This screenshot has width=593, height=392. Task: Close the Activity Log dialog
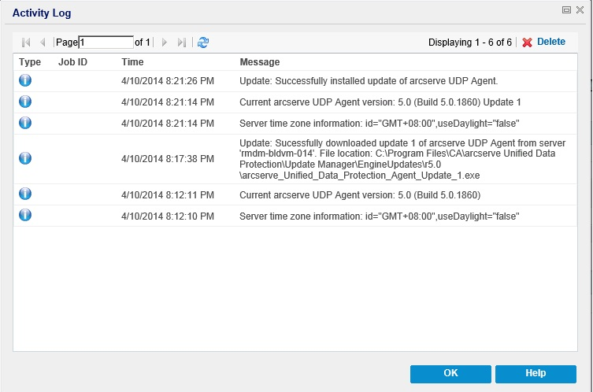(579, 10)
